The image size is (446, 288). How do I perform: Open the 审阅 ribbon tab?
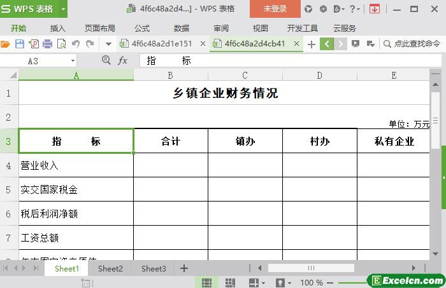pyautogui.click(x=221, y=29)
